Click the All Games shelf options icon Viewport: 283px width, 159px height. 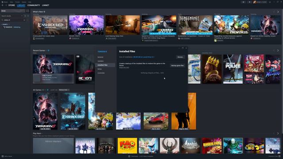(48, 90)
